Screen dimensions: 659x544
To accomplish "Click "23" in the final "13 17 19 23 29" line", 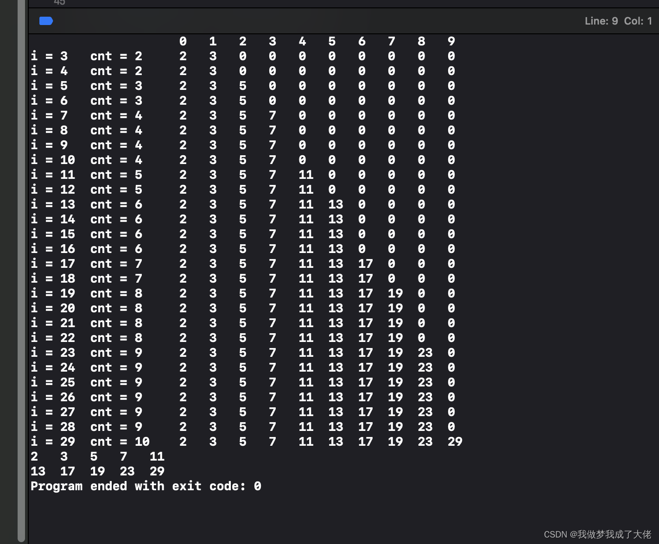I will point(127,471).
